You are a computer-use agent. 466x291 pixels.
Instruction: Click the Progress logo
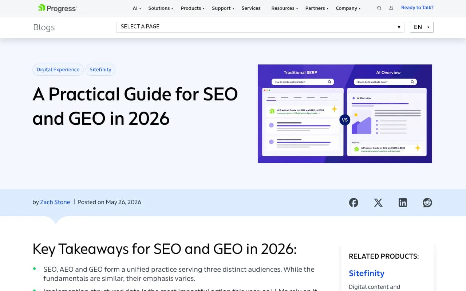click(x=57, y=8)
